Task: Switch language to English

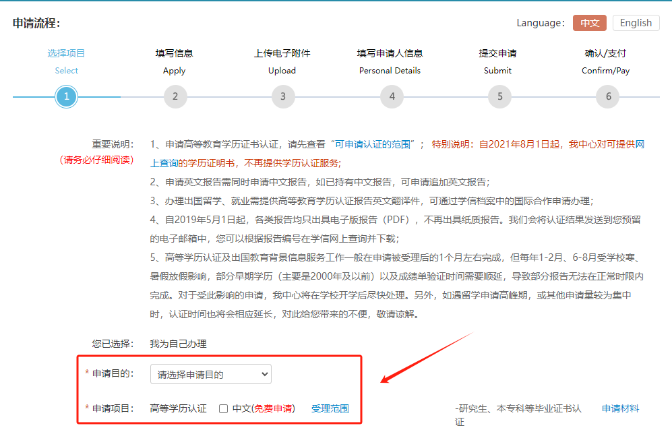Action: [x=636, y=23]
